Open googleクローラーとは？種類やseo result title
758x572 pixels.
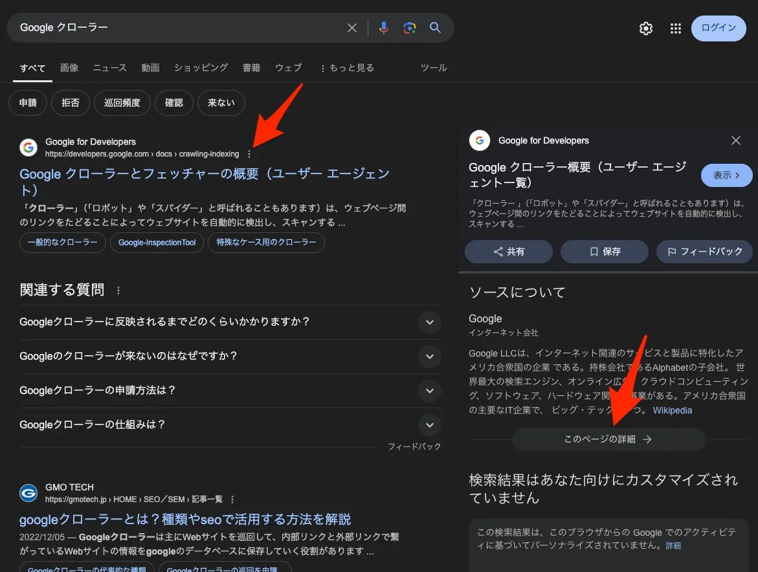[185, 520]
